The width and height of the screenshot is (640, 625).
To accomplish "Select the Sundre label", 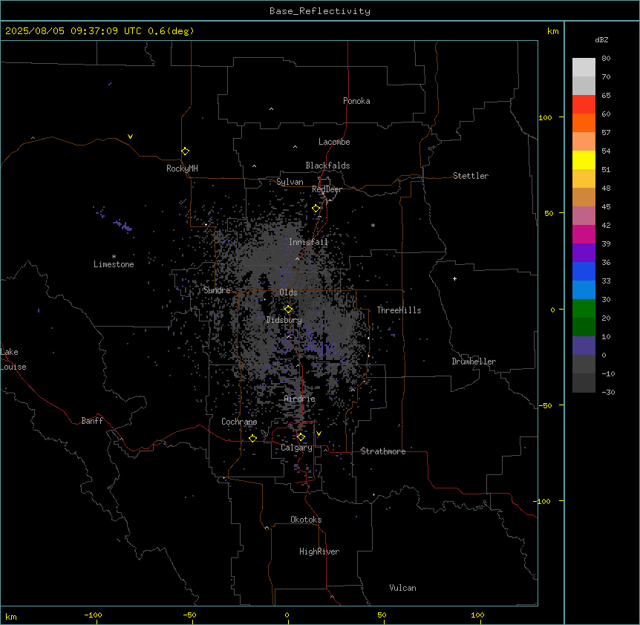I will [x=217, y=290].
